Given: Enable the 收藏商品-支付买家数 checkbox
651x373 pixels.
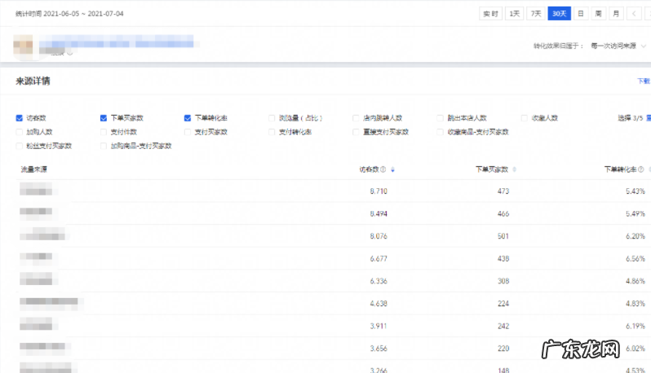Looking at the screenshot, I should tap(440, 132).
